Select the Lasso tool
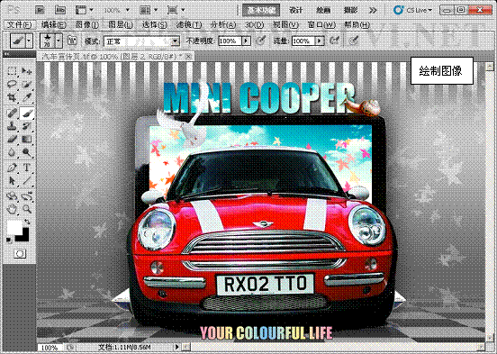The image size is (497, 354). 12,84
